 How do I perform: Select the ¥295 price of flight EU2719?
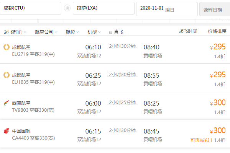(218, 47)
